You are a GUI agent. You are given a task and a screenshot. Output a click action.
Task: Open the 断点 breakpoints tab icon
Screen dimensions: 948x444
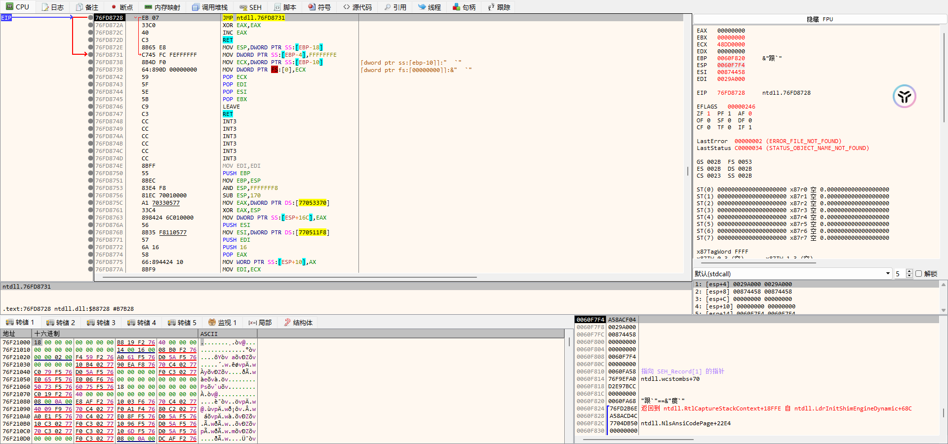pos(114,7)
